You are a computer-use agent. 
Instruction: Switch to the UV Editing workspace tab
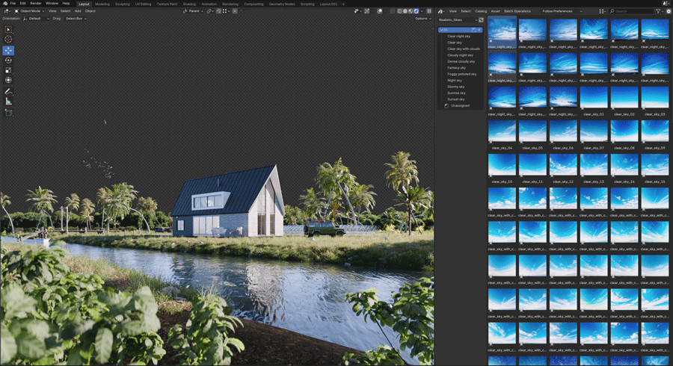(x=144, y=4)
